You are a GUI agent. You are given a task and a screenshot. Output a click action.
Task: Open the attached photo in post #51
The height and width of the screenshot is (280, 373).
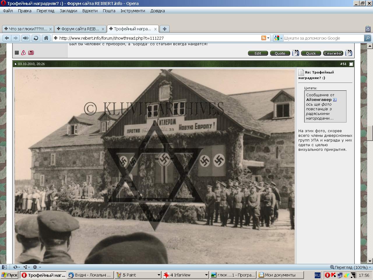[x=155, y=167]
